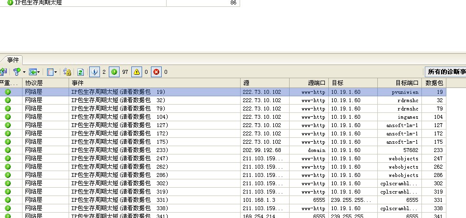
Task: Click 222.73.10.102 source in packet 175 row
Action: coord(262,142)
